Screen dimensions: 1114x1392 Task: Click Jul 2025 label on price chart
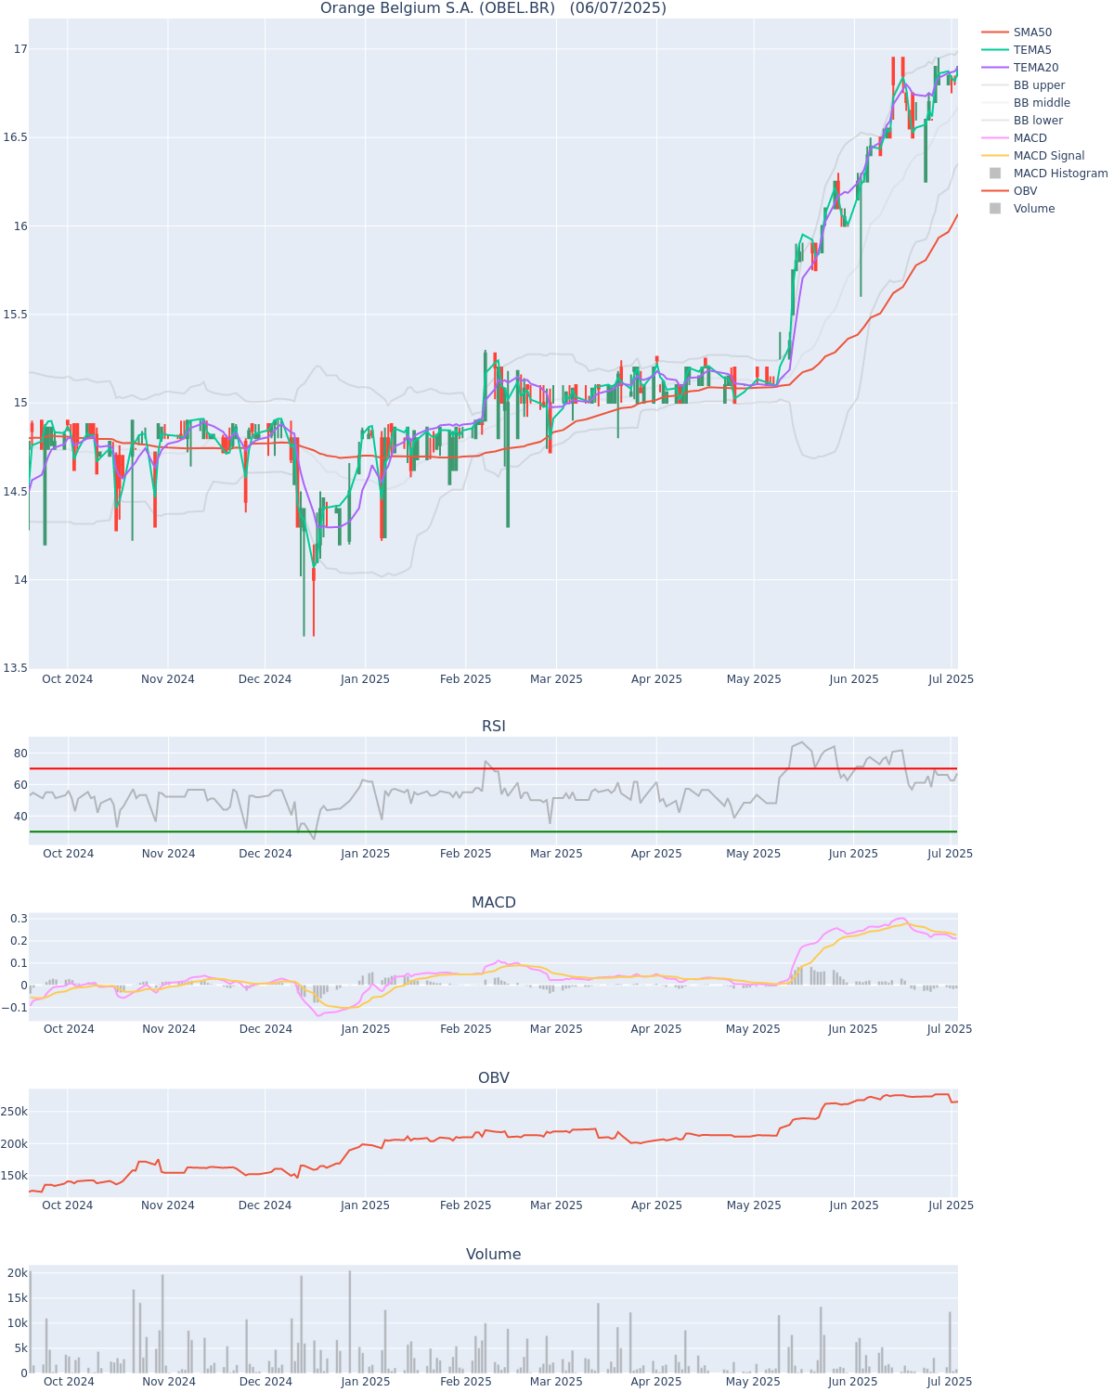tap(952, 679)
